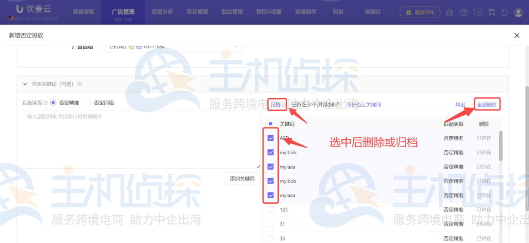Close the 新增否定投放 dialog

click(x=517, y=35)
